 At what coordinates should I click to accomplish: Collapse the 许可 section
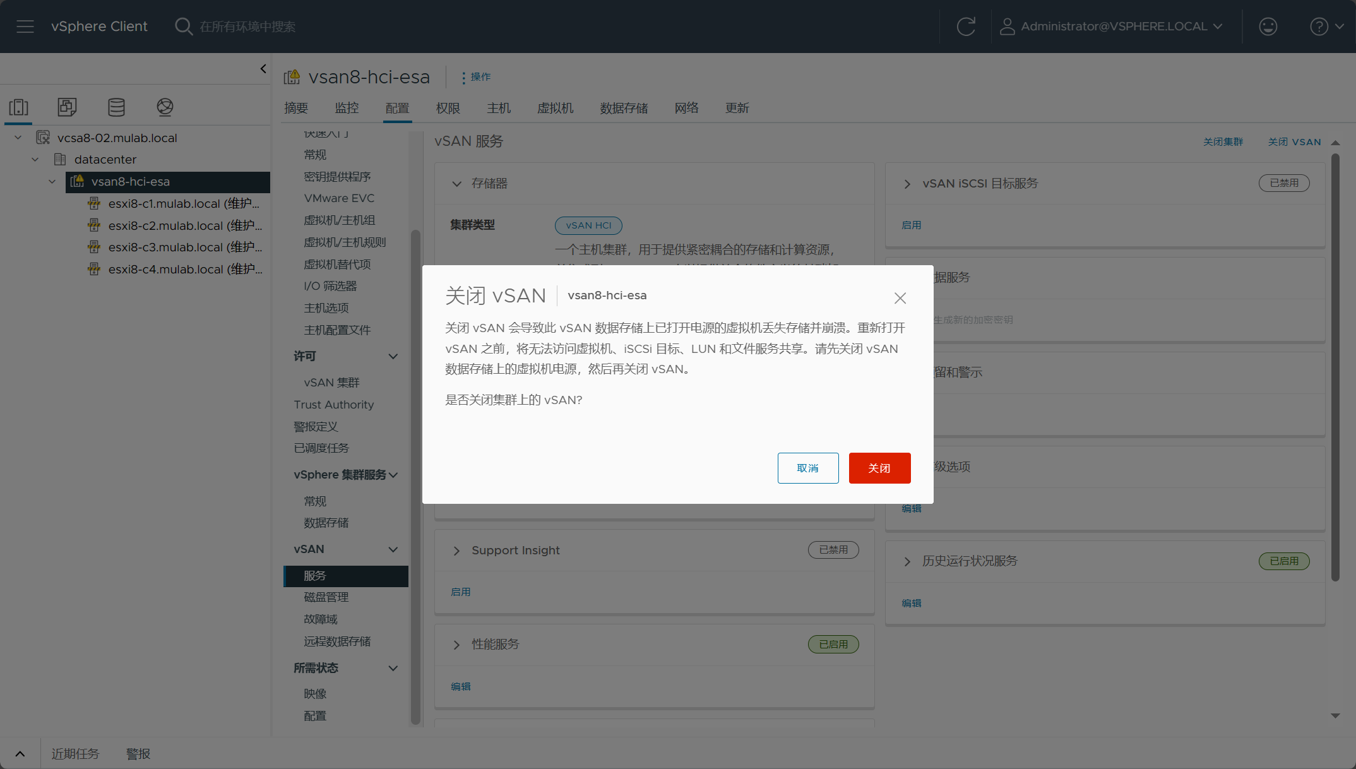pyautogui.click(x=393, y=356)
